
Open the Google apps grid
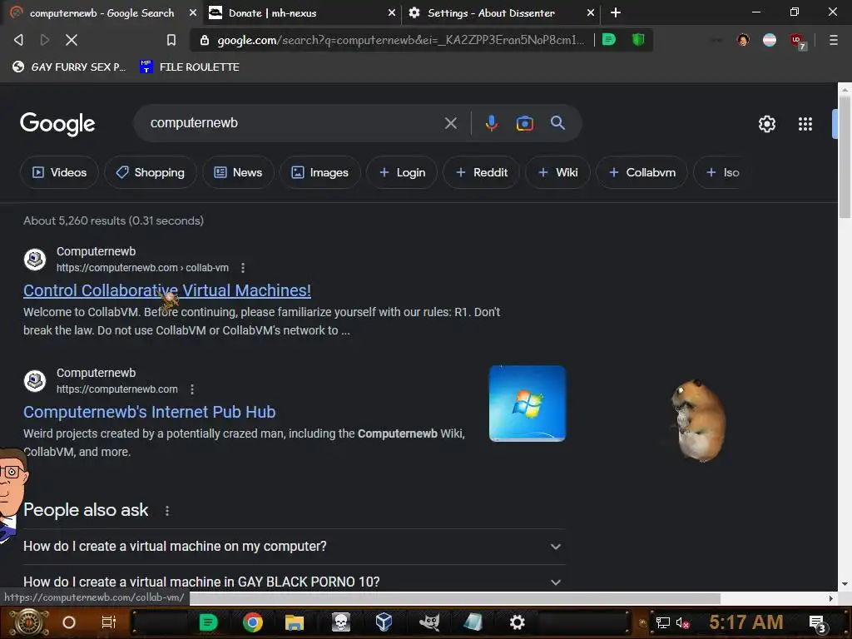(805, 124)
